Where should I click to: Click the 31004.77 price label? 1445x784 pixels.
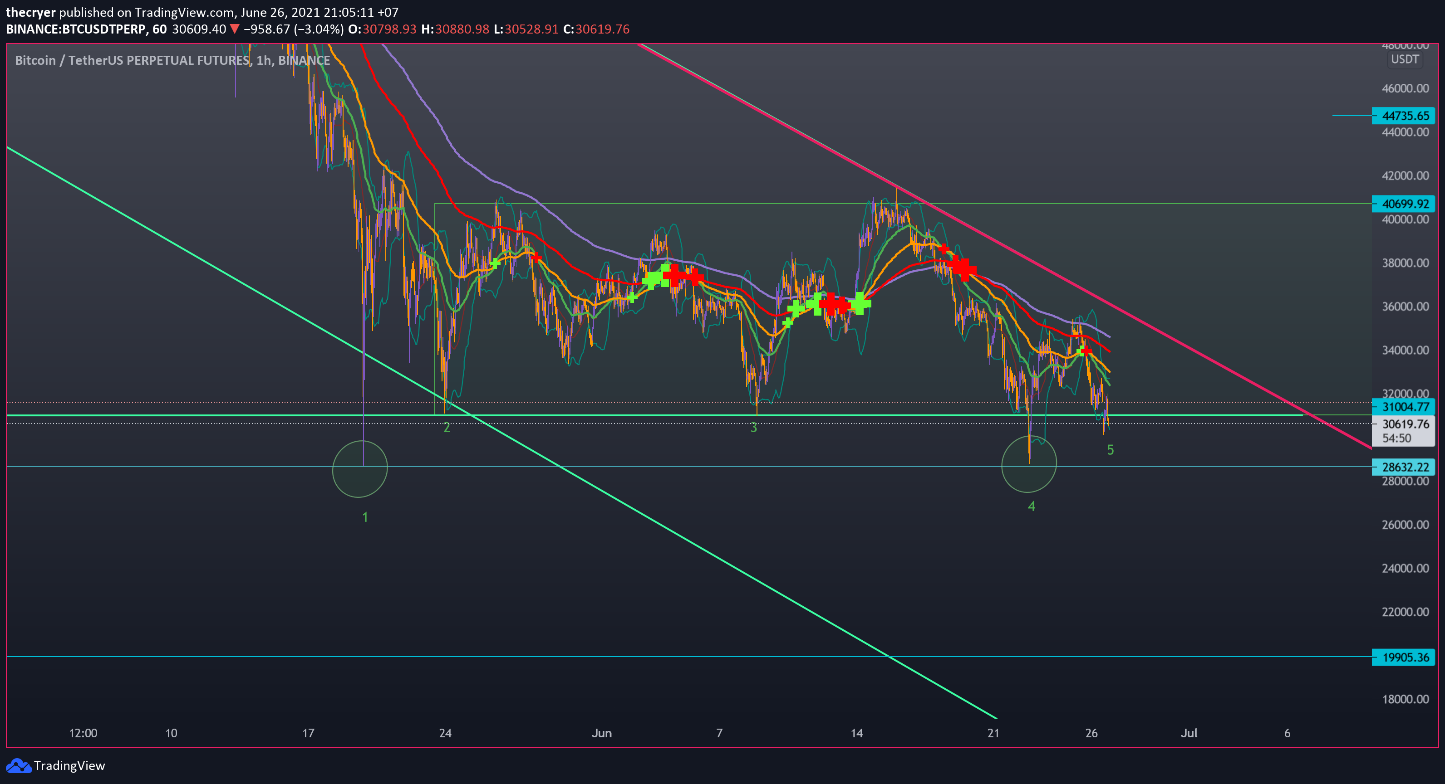1404,407
